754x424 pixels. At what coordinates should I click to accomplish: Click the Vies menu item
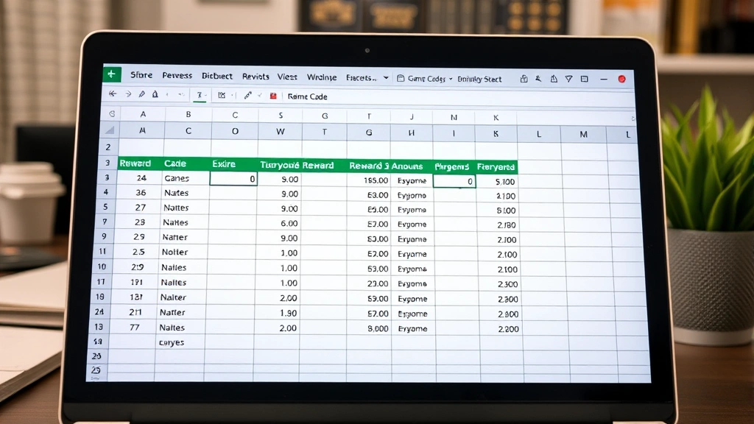[286, 76]
